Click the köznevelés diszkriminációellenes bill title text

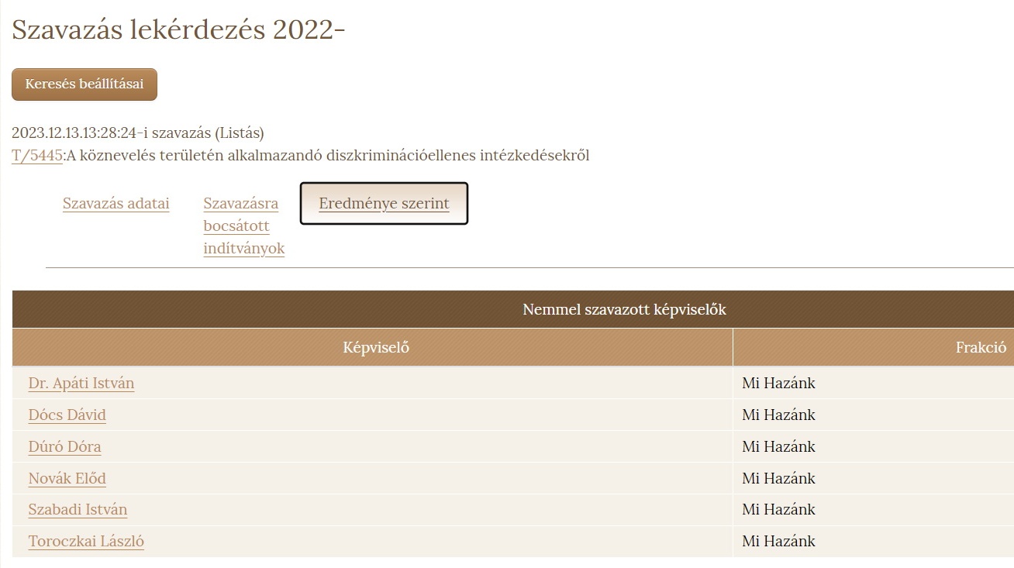click(x=328, y=156)
